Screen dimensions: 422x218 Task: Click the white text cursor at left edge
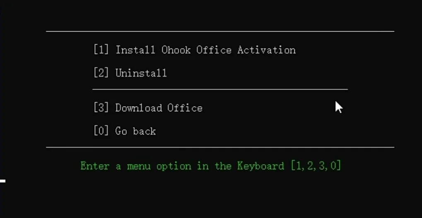(2, 181)
